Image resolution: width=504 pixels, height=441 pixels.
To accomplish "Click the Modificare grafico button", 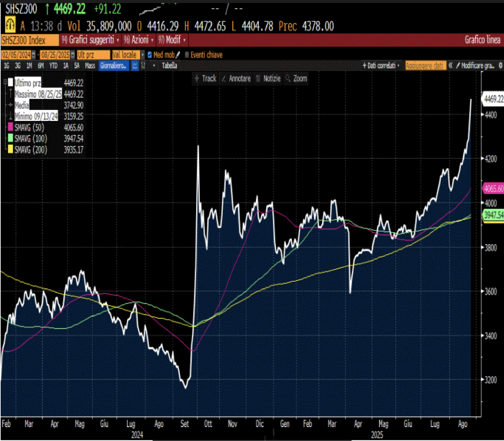I will 475,66.
